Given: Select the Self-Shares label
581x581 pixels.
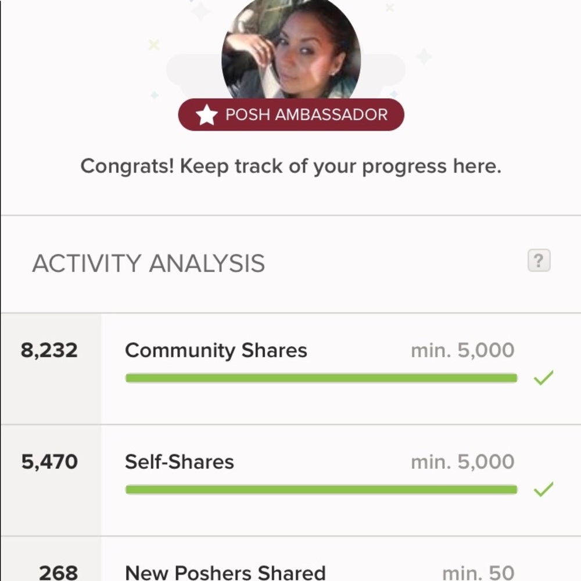Looking at the screenshot, I should (179, 462).
